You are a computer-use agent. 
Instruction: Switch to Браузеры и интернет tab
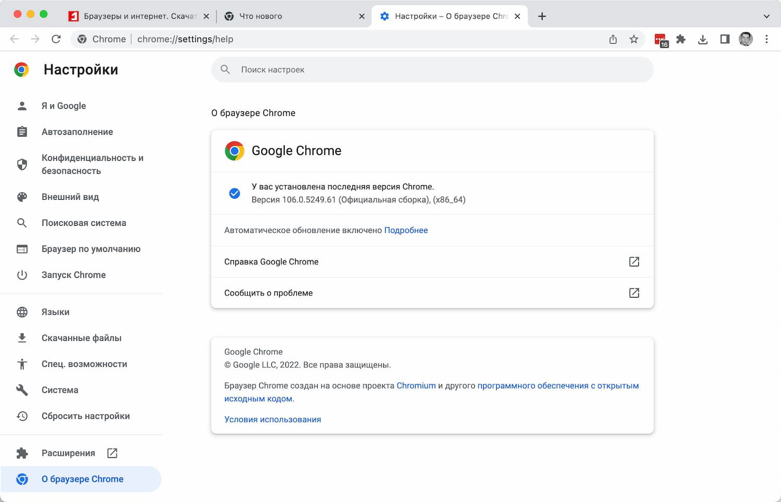[138, 16]
